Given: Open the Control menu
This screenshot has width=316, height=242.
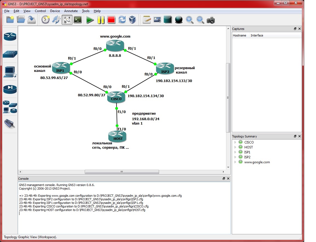Looking at the screenshot, I should [40, 11].
